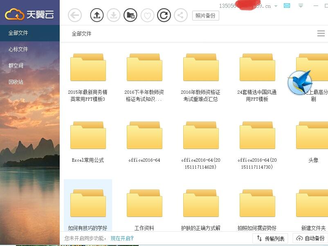This screenshot has width=328, height=246.
Task: Upload a file using the upload icon
Action: pyautogui.click(x=97, y=15)
